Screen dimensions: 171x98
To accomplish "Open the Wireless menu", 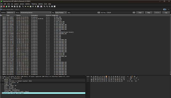I will [x=41, y=4].
